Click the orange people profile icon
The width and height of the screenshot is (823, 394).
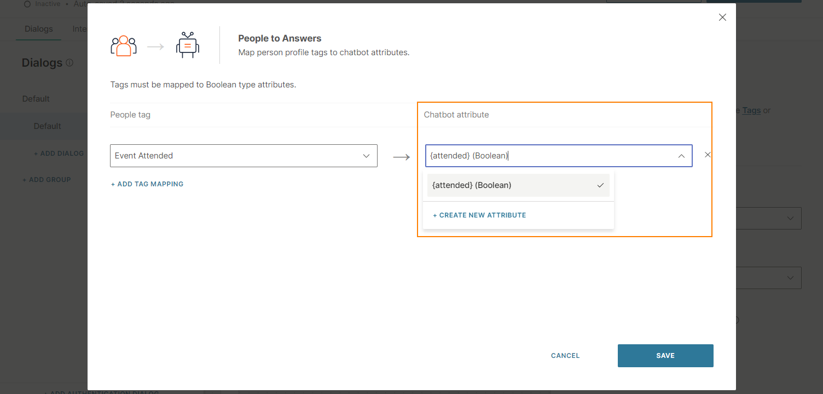tap(123, 46)
